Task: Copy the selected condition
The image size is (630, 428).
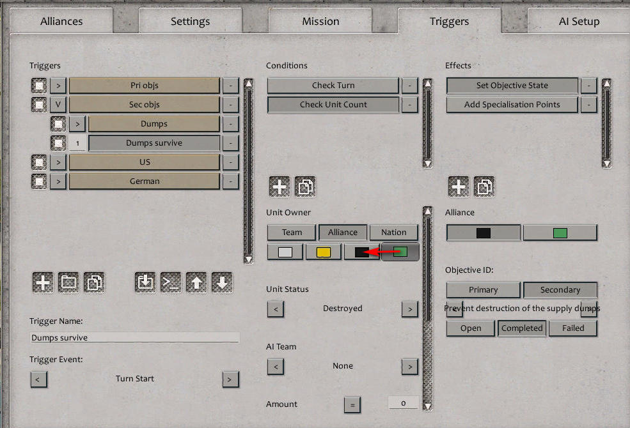Action: (x=305, y=187)
